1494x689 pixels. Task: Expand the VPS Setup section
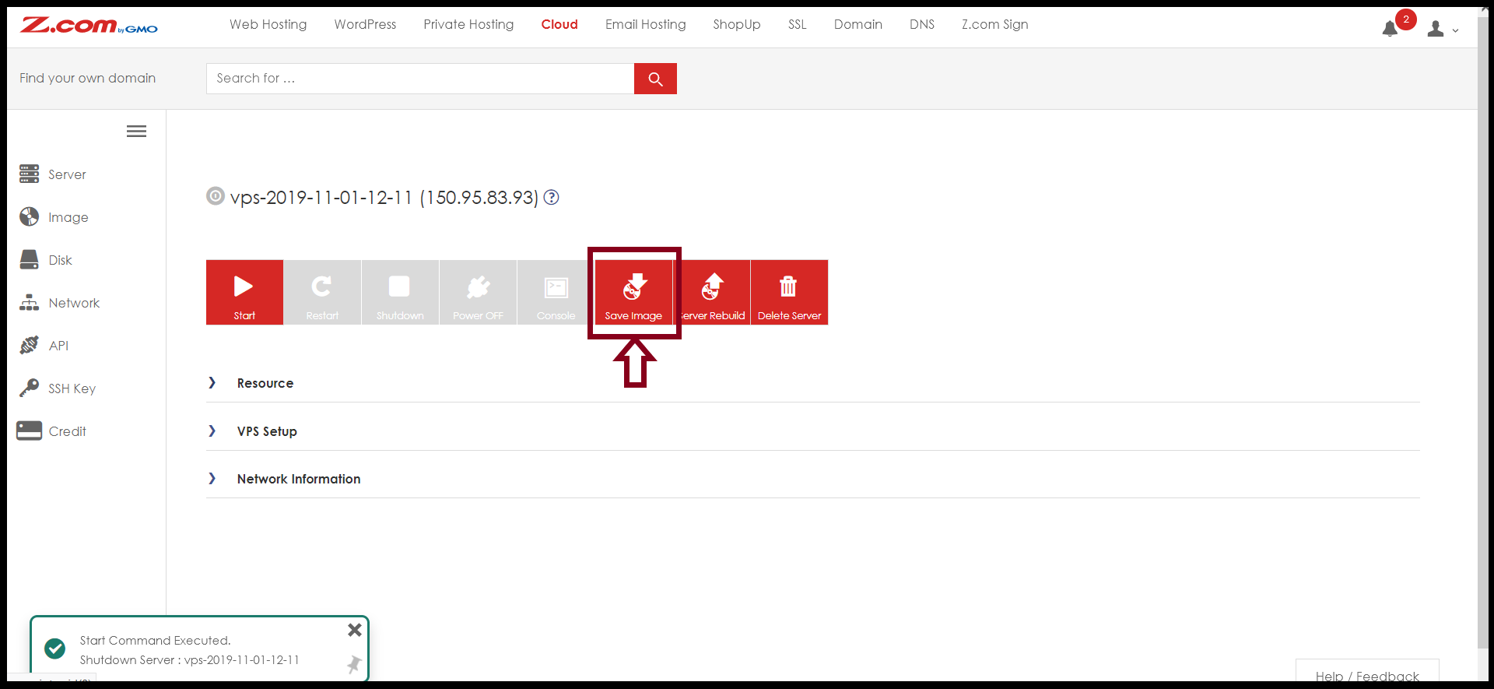pyautogui.click(x=813, y=431)
